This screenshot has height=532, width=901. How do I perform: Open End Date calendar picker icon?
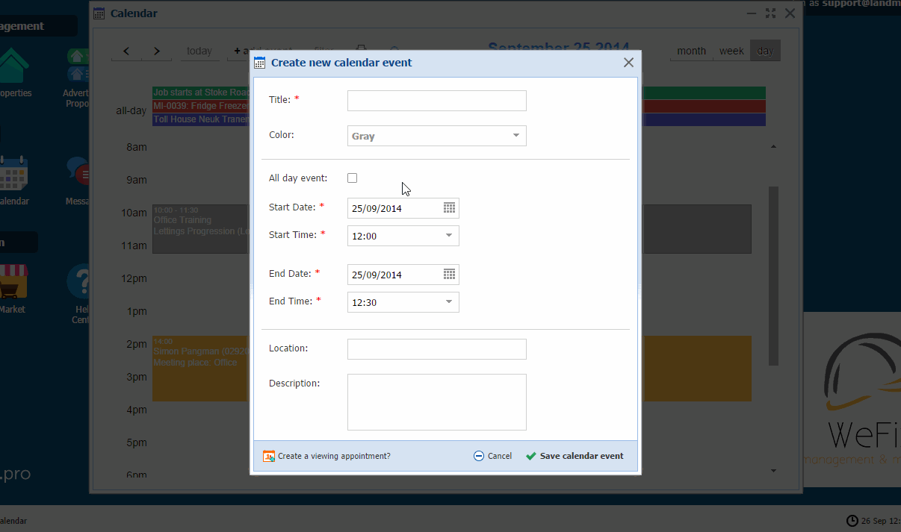[x=449, y=275]
